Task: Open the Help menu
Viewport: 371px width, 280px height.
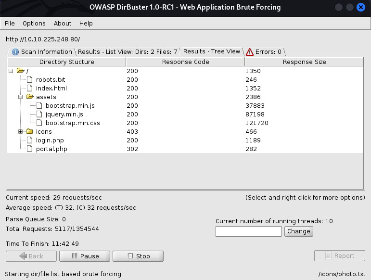Action: click(x=86, y=23)
